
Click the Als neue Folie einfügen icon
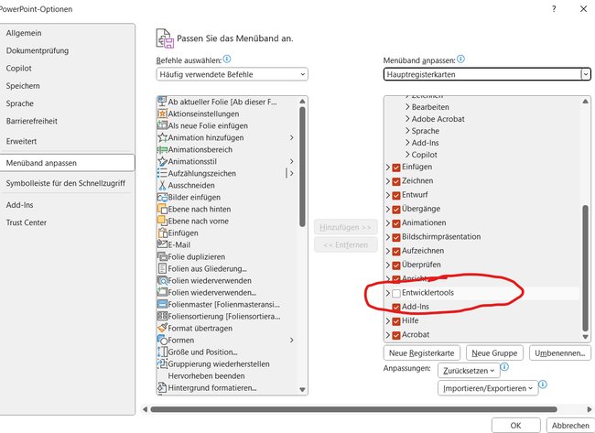pyautogui.click(x=162, y=125)
